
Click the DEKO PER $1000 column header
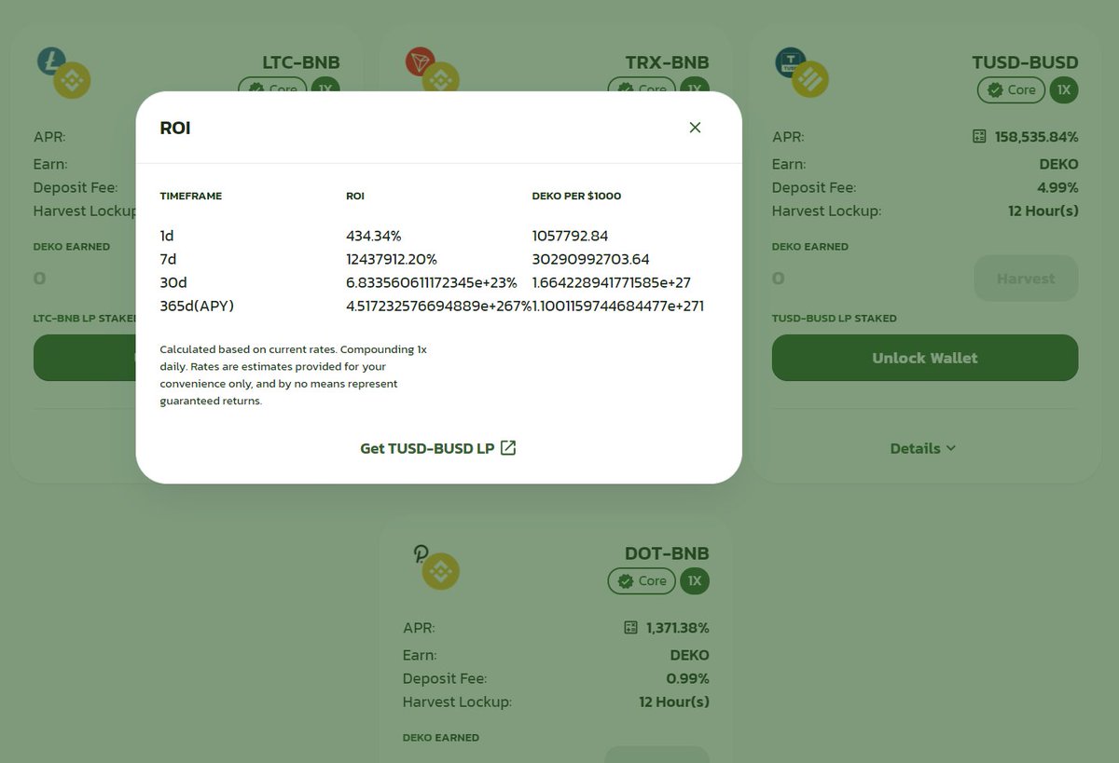(x=576, y=197)
